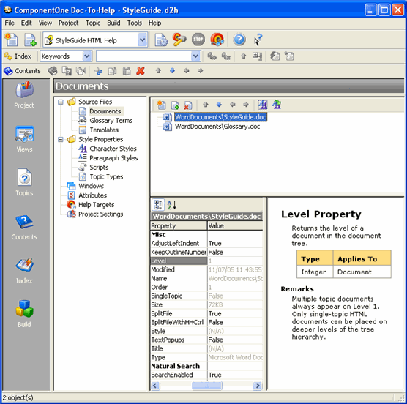Click the property grid scroll left arrow

click(155, 386)
